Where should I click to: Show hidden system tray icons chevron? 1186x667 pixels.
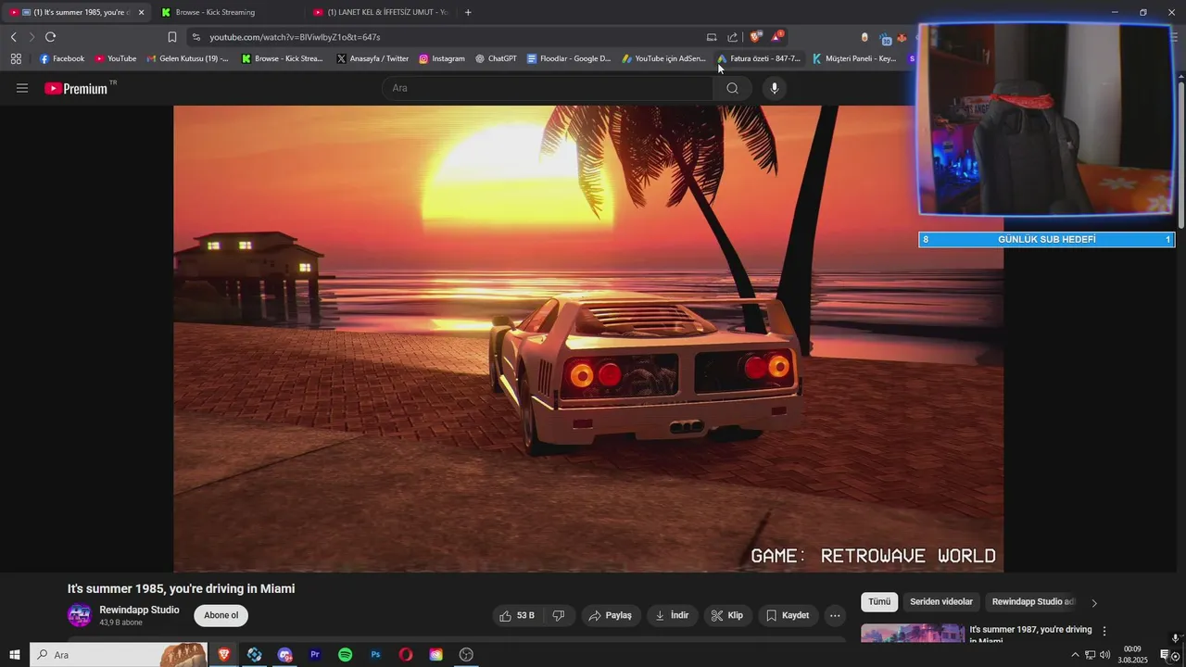(1075, 655)
